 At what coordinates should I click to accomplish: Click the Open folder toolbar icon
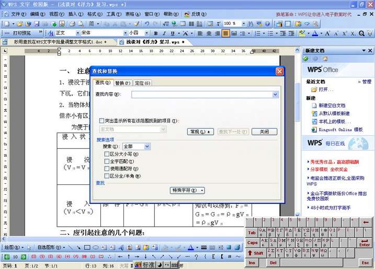click(20, 24)
